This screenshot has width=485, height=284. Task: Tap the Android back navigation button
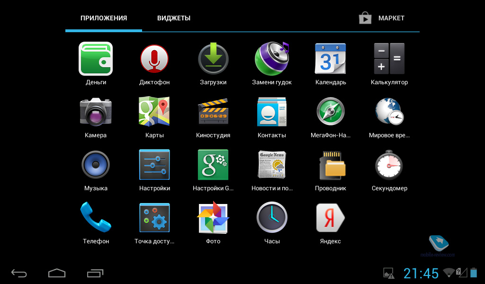click(x=19, y=273)
